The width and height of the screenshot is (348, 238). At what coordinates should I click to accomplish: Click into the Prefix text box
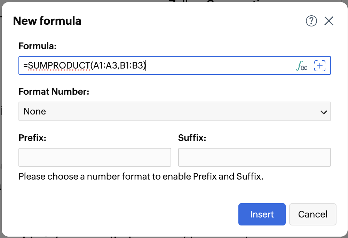click(x=95, y=157)
